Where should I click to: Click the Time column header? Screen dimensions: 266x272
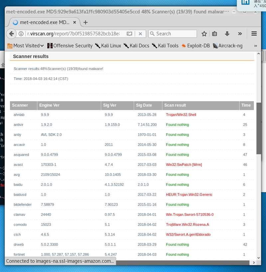coord(246,105)
